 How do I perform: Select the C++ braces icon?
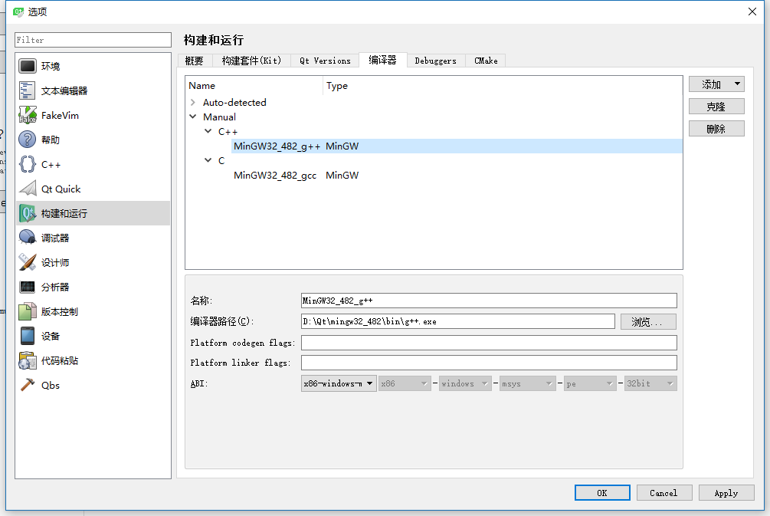[28, 164]
